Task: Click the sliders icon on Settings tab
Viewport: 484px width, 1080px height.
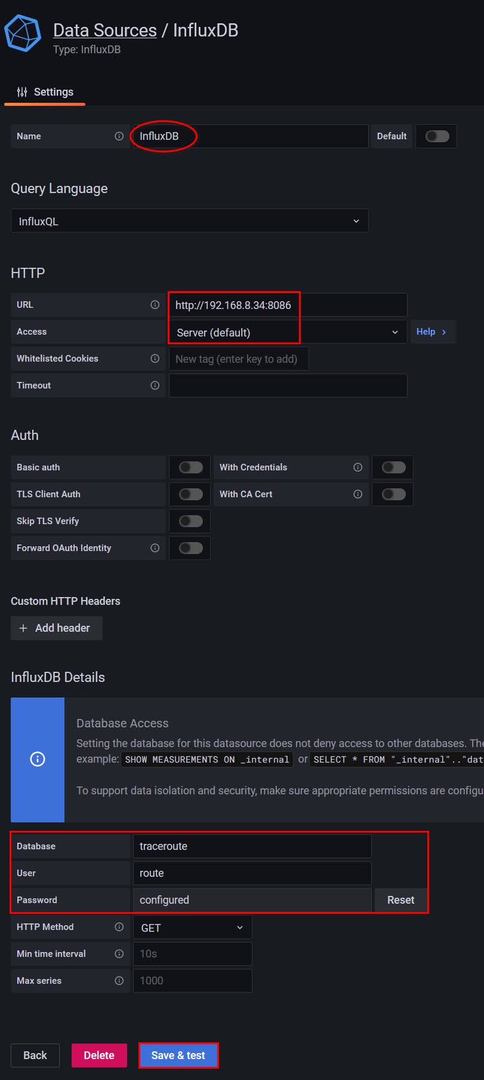Action: click(22, 92)
